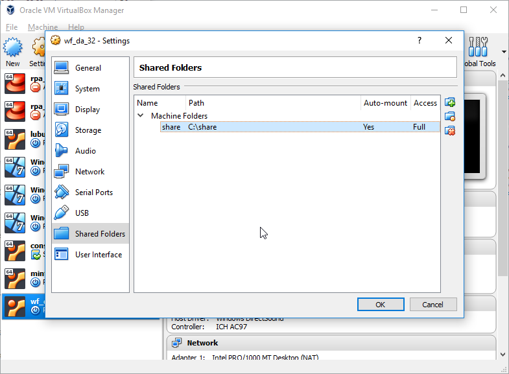
Task: Close the wf_da_32 Settings dialog
Action: (449, 40)
